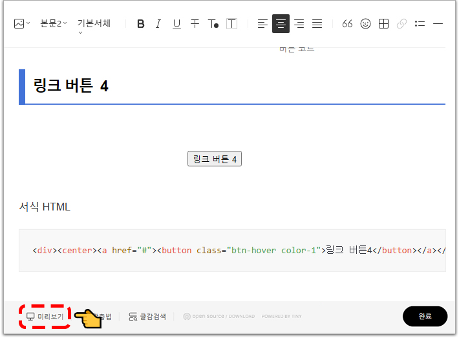Insert a bulleted list
The height and width of the screenshot is (340, 459).
coord(420,24)
